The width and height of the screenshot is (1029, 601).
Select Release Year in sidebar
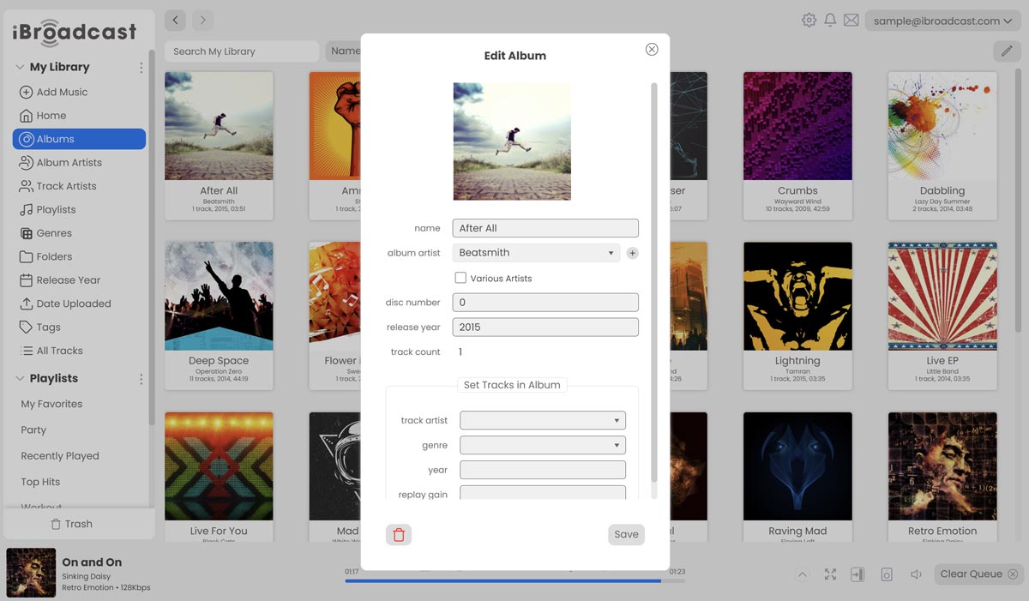(x=68, y=279)
